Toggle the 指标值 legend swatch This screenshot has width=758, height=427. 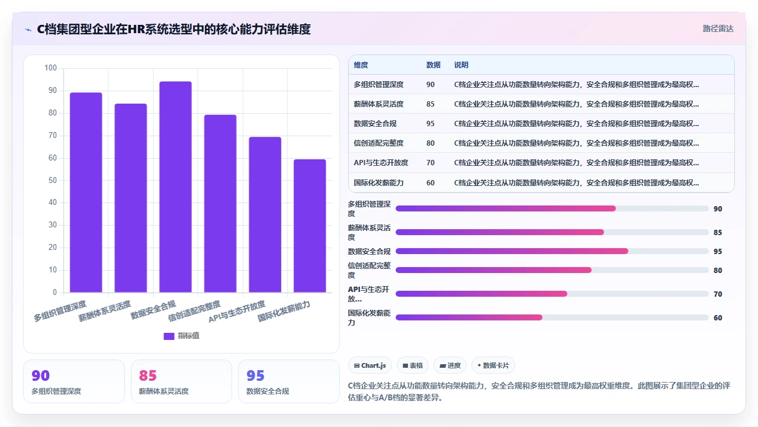[169, 336]
